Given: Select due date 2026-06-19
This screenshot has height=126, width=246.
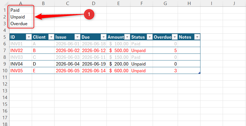Looking at the screenshot, I should point(94,64).
